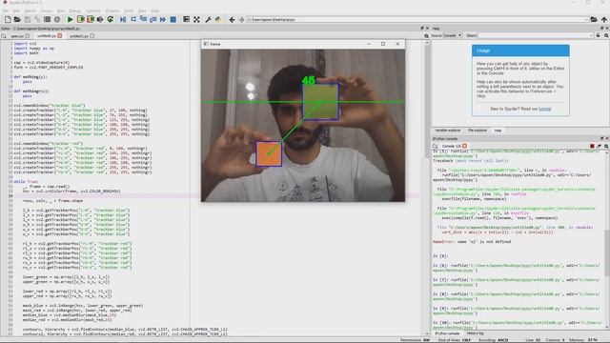Maximize the Frame webcam window
This screenshot has height=343, width=610.
coord(383,44)
